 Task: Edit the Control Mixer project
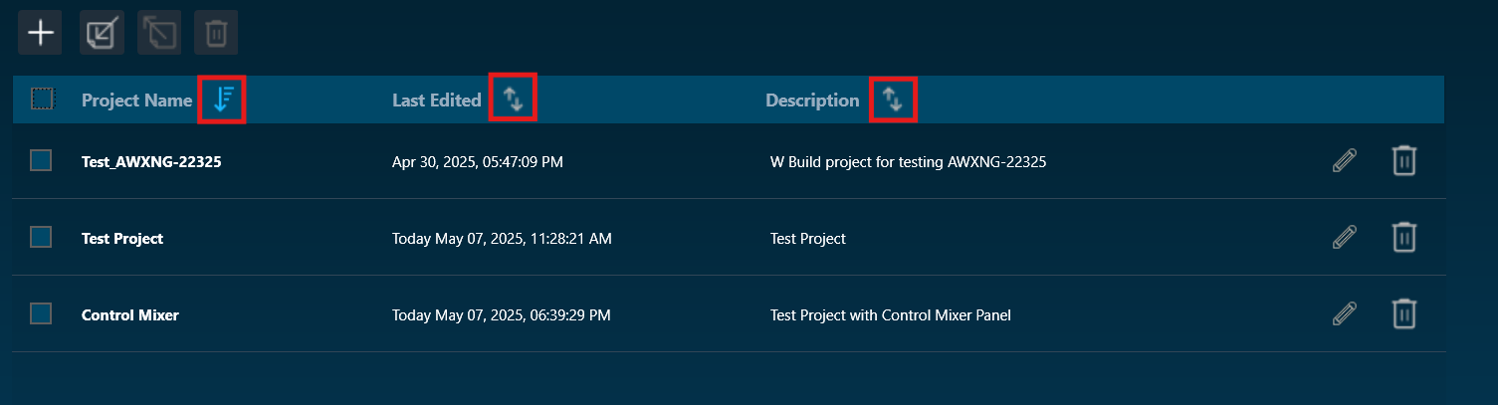coord(1345,314)
